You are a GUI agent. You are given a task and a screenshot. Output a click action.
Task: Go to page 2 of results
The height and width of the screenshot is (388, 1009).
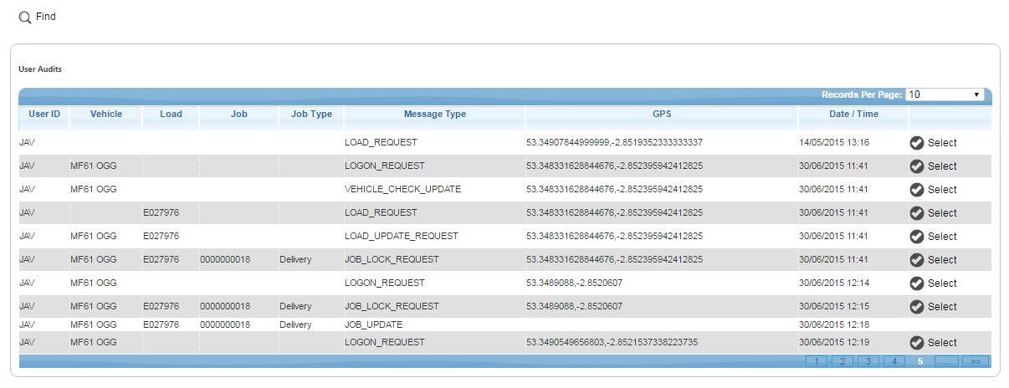point(843,361)
